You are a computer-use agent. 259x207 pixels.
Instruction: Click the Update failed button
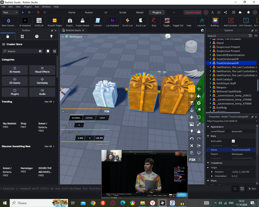pos(193,12)
